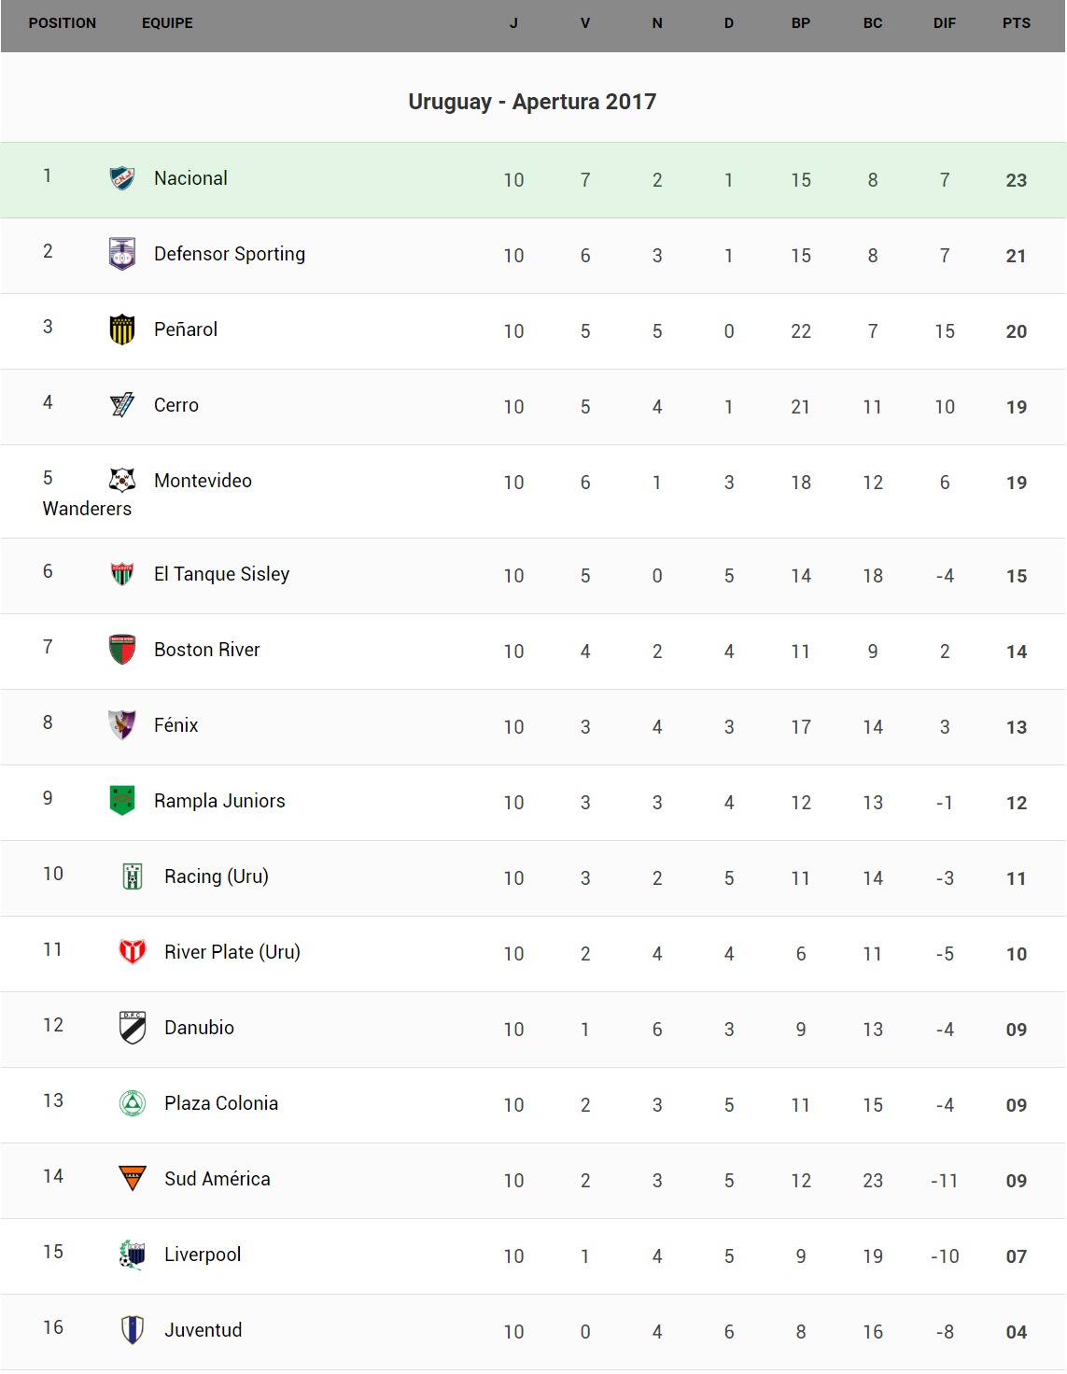The height and width of the screenshot is (1374, 1067).
Task: Open the El Tanque Sisley team link
Action: (x=221, y=574)
